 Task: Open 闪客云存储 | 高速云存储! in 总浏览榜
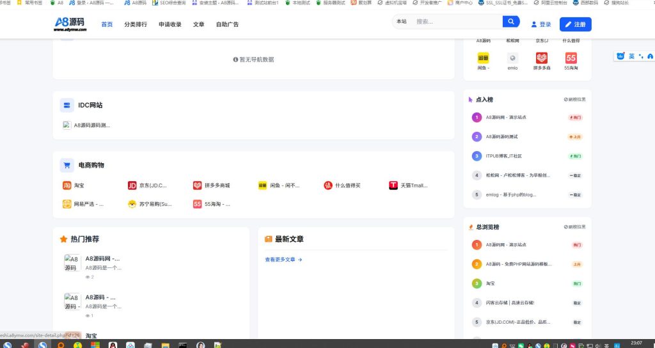[510, 303]
